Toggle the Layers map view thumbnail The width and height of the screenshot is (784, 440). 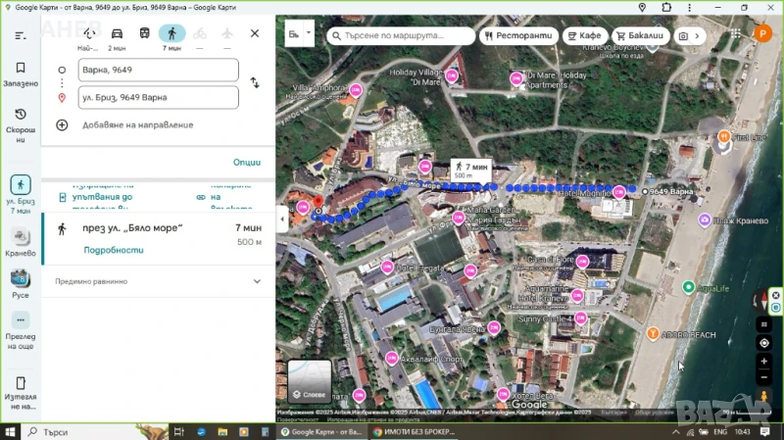pyautogui.click(x=309, y=382)
